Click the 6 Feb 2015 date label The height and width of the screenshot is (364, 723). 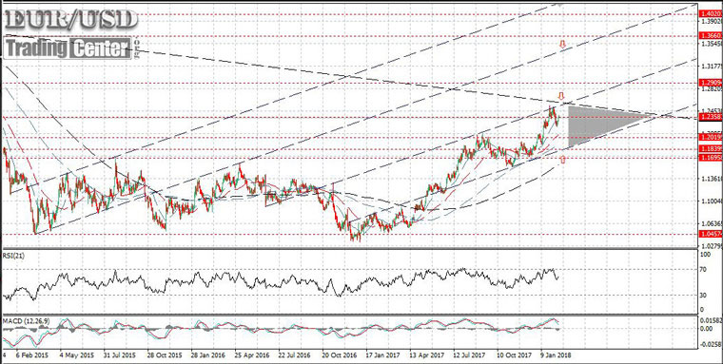[31, 356]
